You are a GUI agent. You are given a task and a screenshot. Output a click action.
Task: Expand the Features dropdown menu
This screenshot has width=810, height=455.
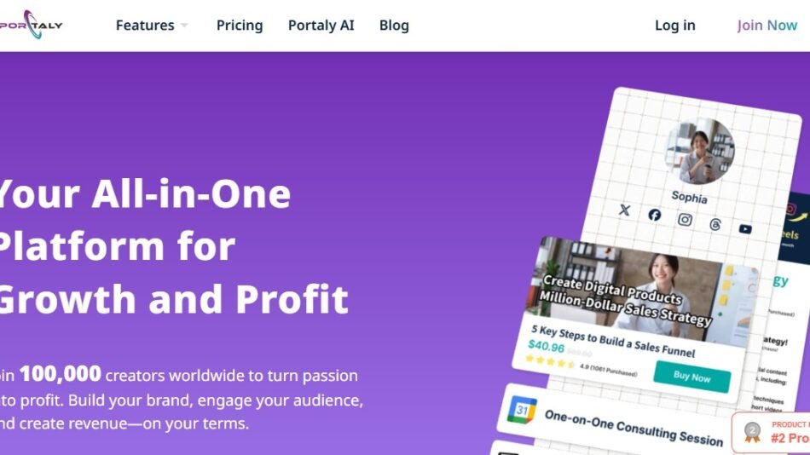[x=152, y=26]
